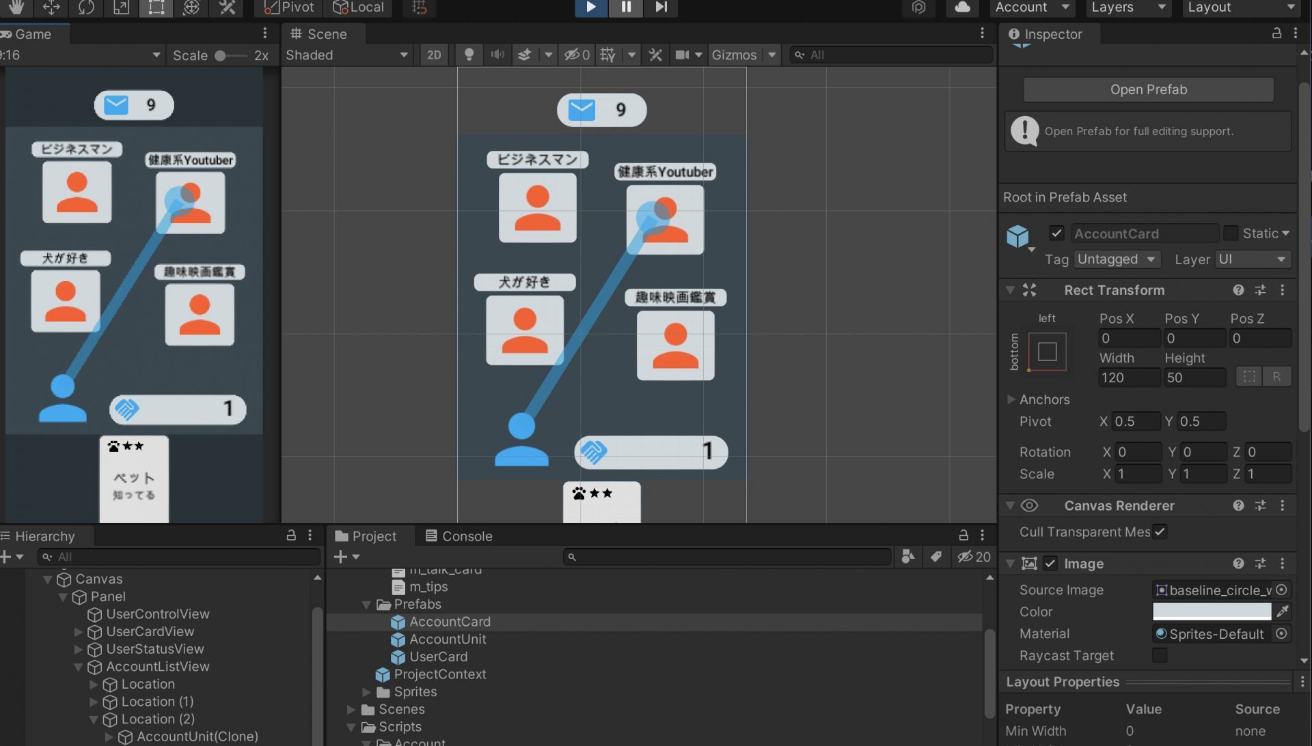Open Canvas Renderer more options menu
The image size is (1312, 746).
pyautogui.click(x=1282, y=506)
